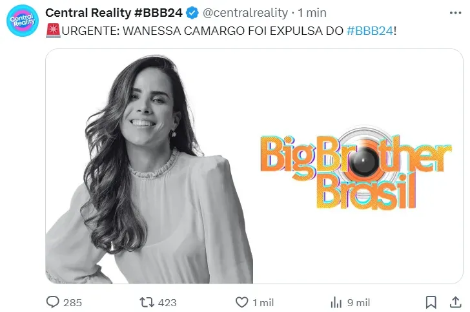Click the blue verified badge

point(192,13)
